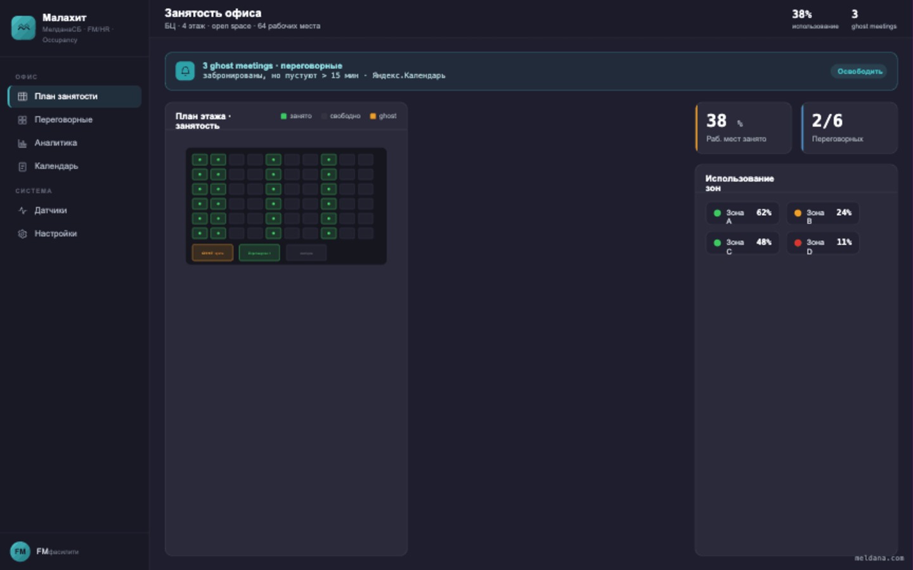Screen dimensions: 913x570
Task: Open Зона D 11% usage chip
Action: coord(823,243)
